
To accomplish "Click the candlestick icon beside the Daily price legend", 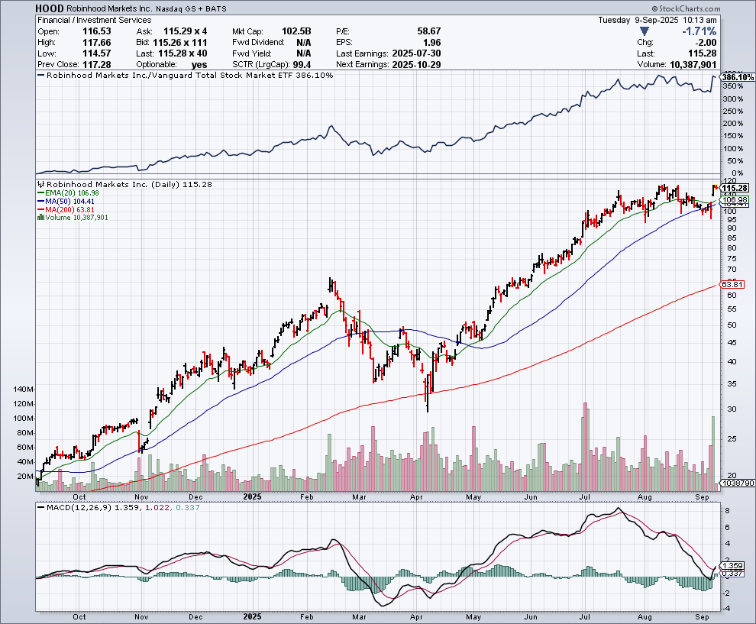I will point(40,184).
